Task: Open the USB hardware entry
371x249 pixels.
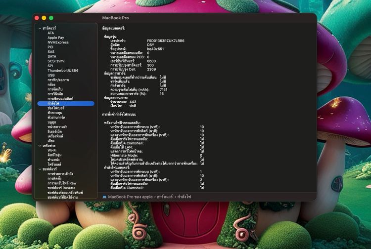Action: [x=51, y=75]
